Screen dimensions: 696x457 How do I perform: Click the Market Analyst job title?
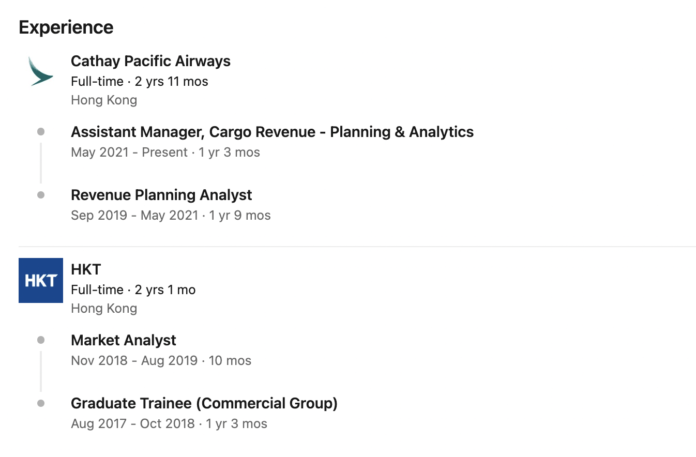[x=124, y=340]
